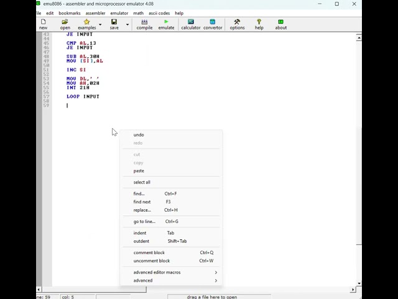Click the vertical scrollbar thumb

(359, 186)
